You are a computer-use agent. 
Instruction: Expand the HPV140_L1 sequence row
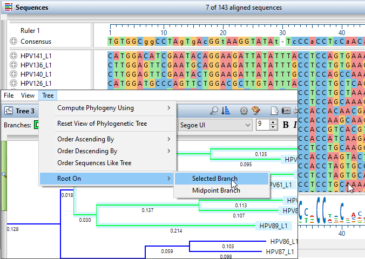[x=13, y=74]
